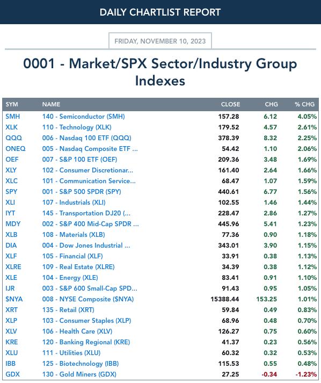The width and height of the screenshot is (321, 383).
Task: Open 006 - Nasdaq 100 ETF (QQQ)
Action: (86, 138)
